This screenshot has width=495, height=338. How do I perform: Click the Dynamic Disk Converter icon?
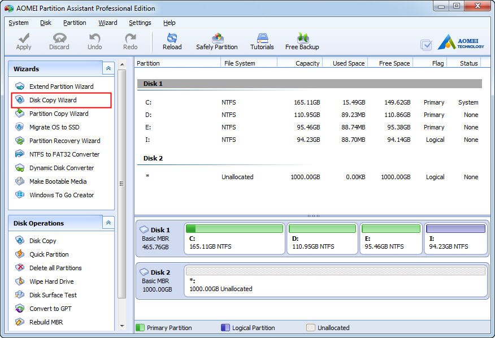pos(20,168)
